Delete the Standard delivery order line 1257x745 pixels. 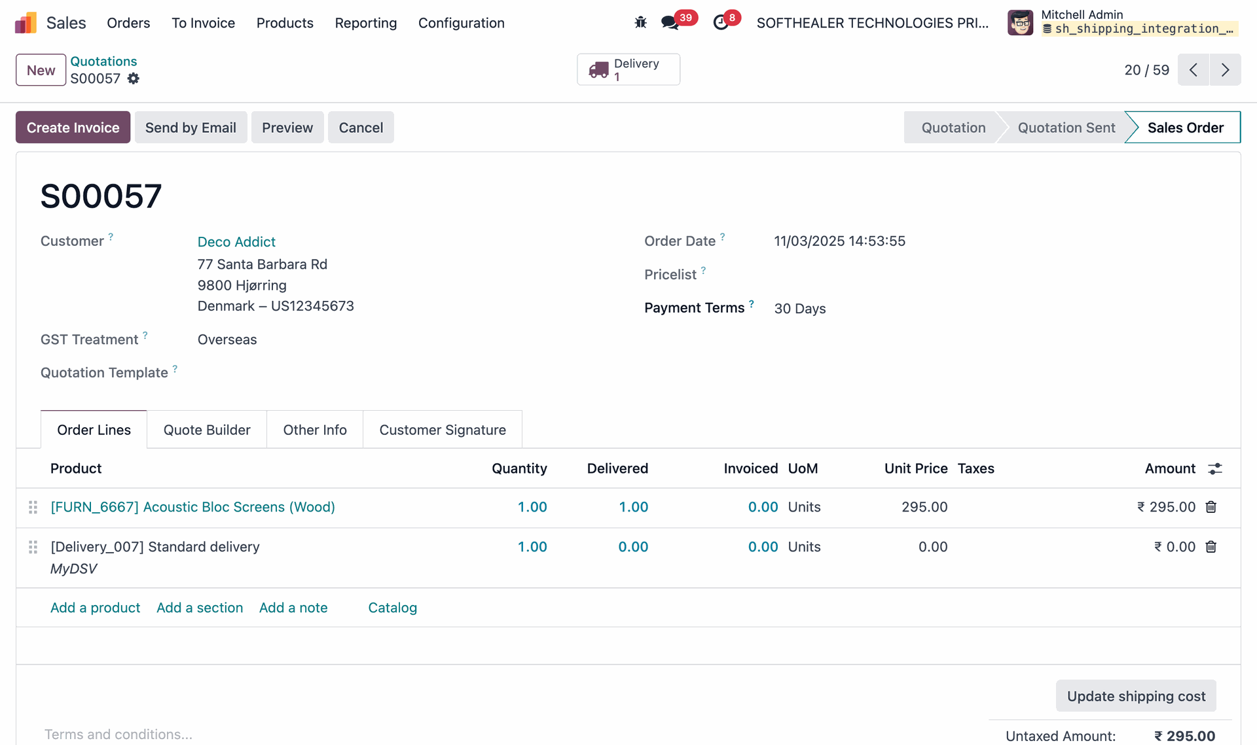coord(1211,547)
